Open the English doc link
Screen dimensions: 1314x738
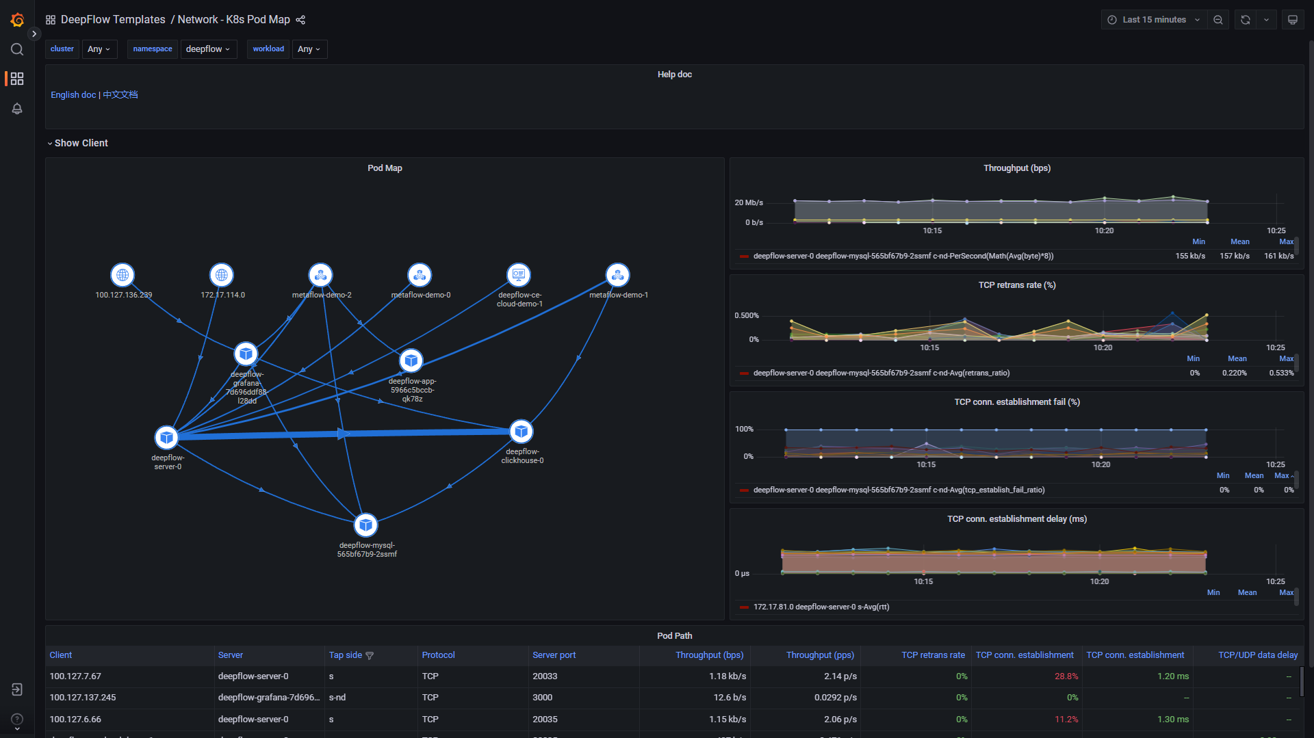(73, 94)
